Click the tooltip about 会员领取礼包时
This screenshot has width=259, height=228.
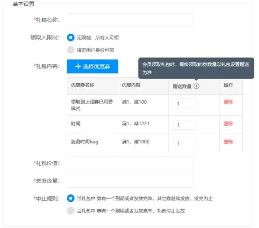point(196,68)
